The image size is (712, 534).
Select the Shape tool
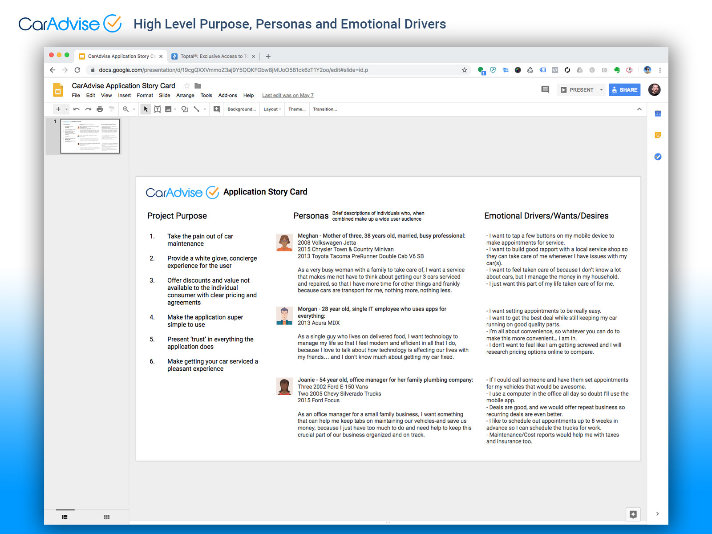pyautogui.click(x=185, y=109)
